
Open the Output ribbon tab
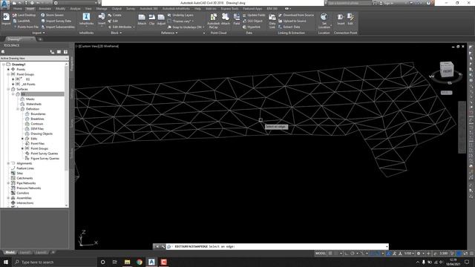pos(117,9)
